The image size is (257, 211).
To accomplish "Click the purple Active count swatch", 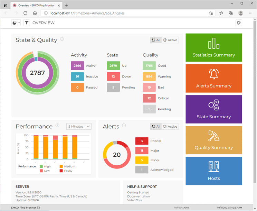I will [77, 66].
